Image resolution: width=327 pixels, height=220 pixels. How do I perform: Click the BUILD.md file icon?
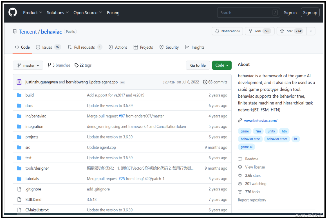[x=19, y=199]
